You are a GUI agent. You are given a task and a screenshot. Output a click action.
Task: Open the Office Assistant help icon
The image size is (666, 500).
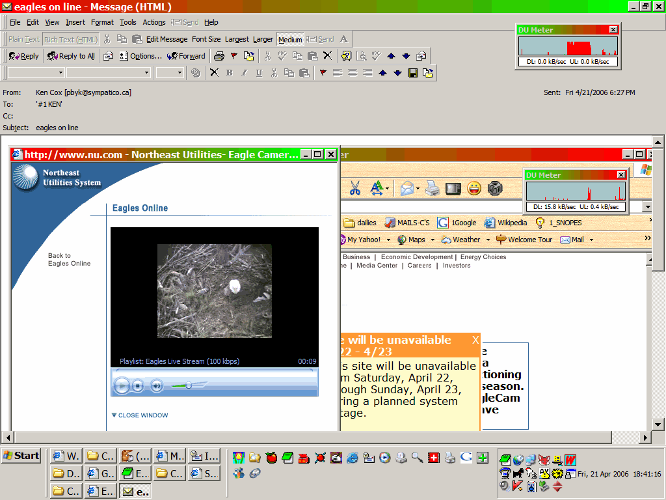pos(347,56)
